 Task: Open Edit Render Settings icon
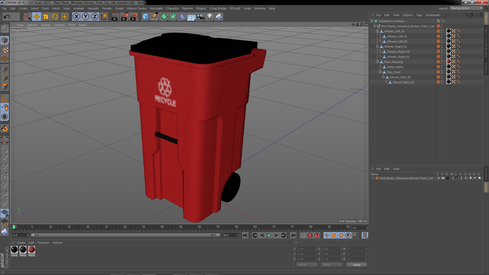(134, 17)
